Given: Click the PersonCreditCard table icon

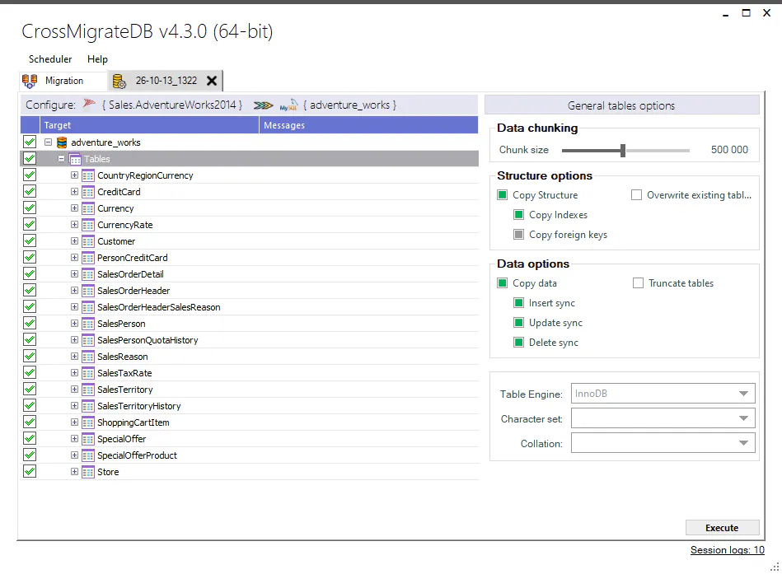Looking at the screenshot, I should 88,258.
